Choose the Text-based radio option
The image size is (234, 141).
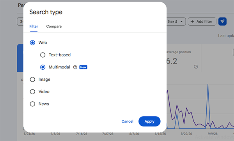[43, 55]
